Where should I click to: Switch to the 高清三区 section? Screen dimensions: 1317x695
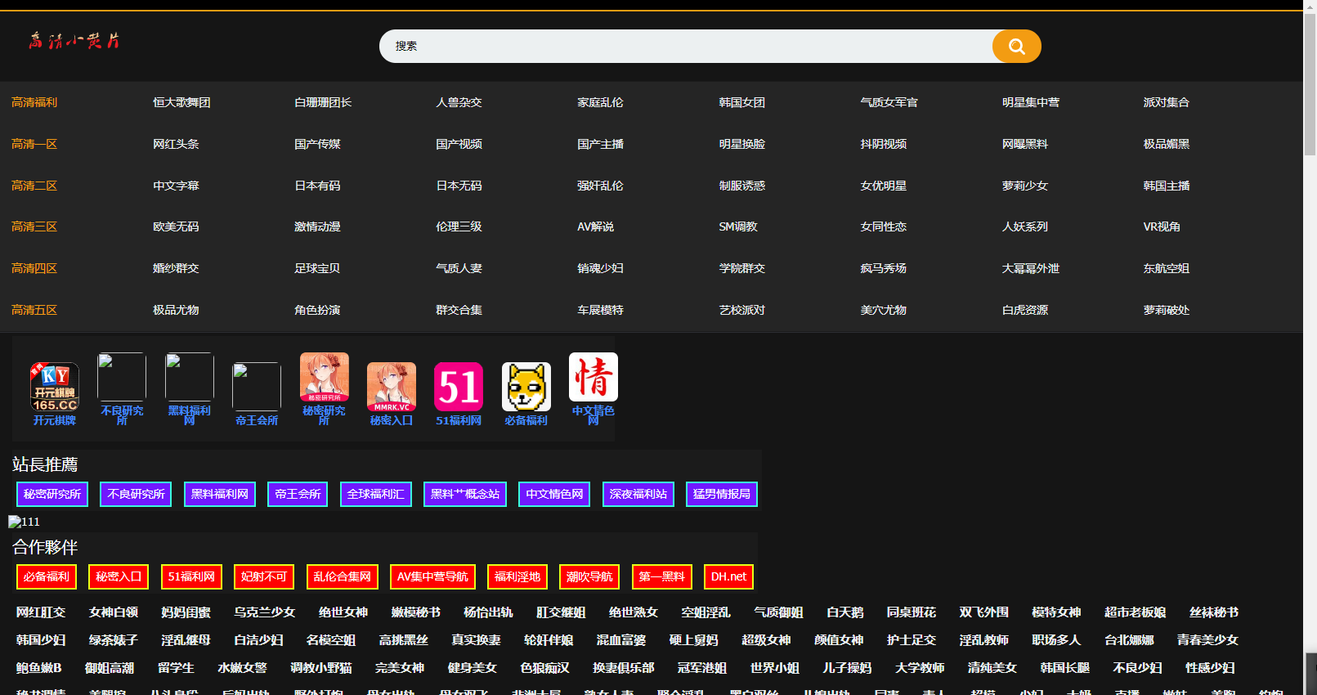coord(34,226)
